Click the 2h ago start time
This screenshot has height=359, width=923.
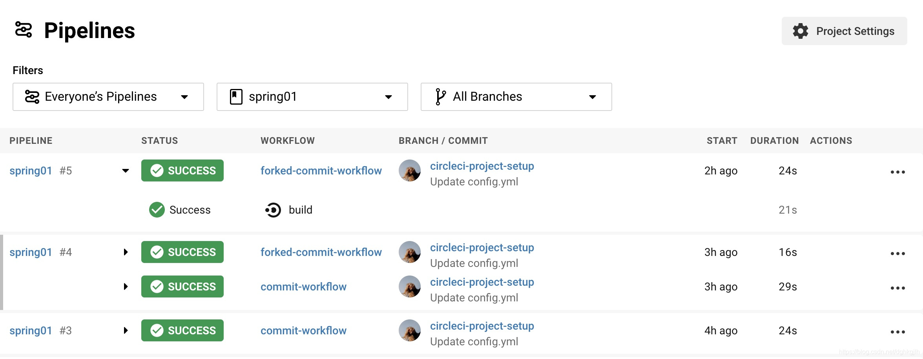[721, 171]
